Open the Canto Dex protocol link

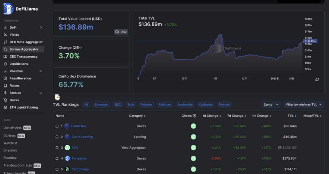tap(79, 126)
